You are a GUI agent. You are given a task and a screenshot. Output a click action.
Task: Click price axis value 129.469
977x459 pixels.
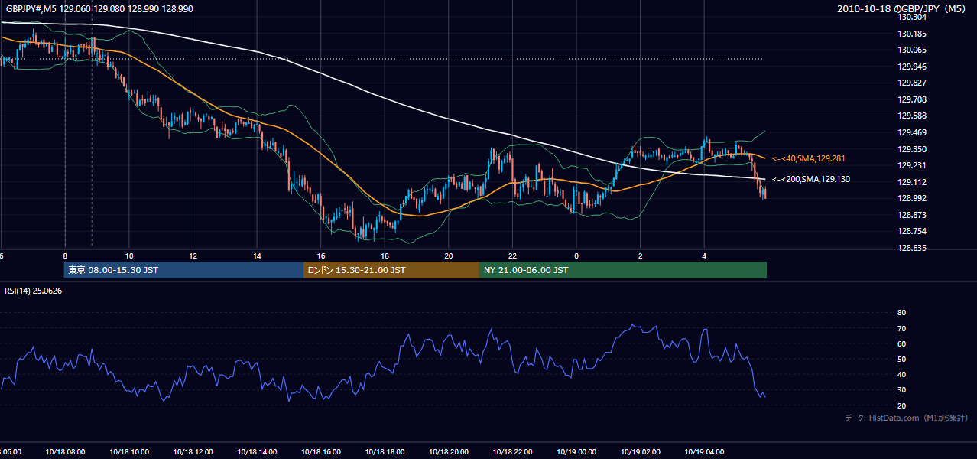point(912,132)
